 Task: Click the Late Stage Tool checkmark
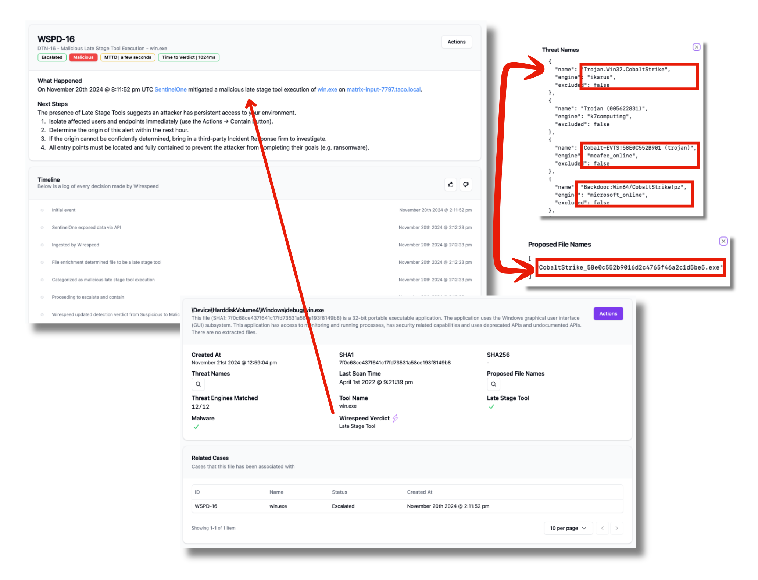(491, 407)
